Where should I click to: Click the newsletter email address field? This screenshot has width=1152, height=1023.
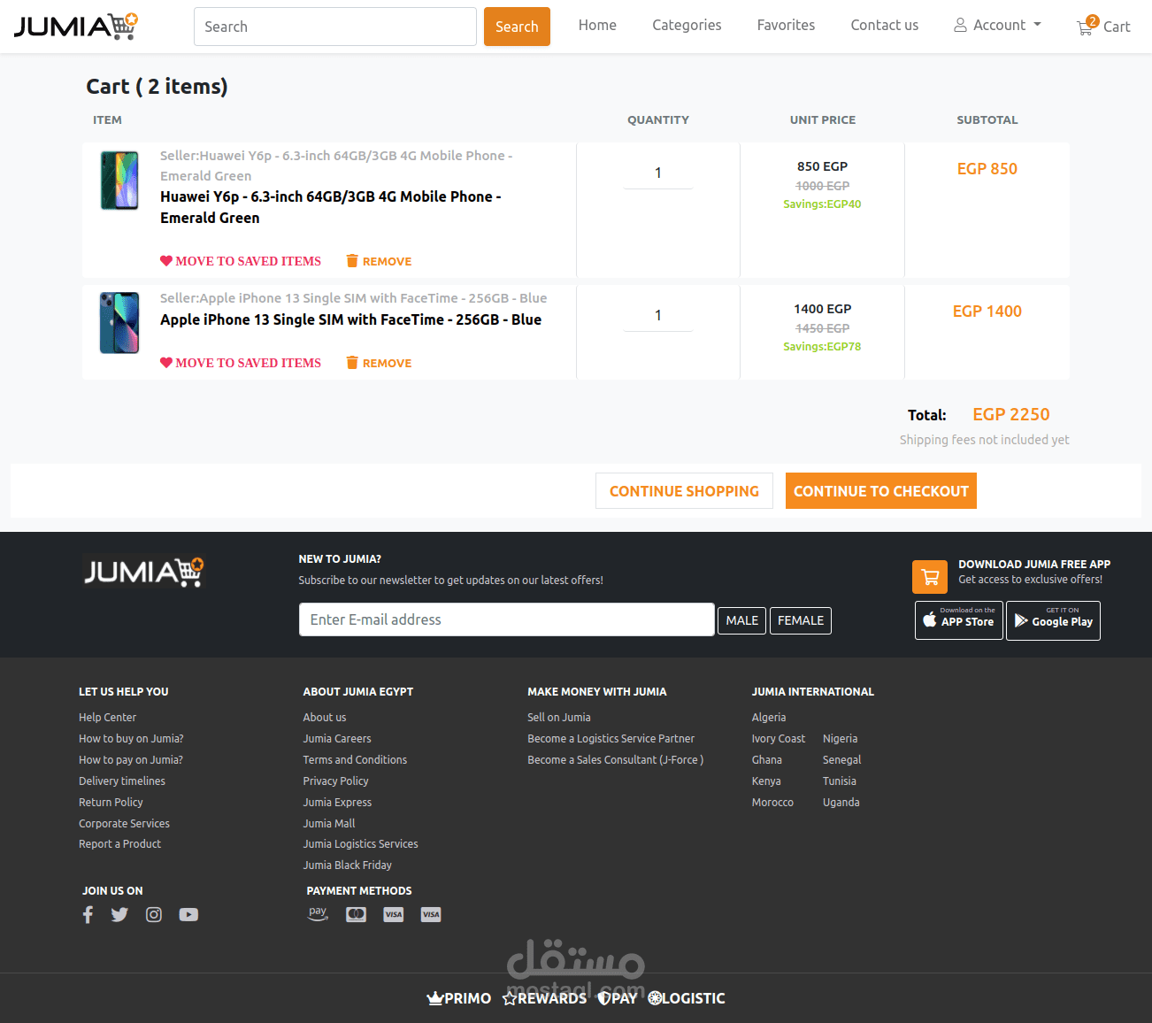pos(506,619)
